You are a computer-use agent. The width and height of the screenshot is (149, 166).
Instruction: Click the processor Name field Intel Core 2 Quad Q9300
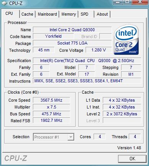72,30
